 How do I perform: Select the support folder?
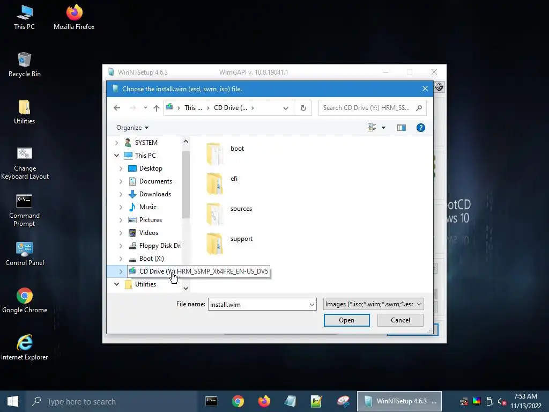point(229,243)
